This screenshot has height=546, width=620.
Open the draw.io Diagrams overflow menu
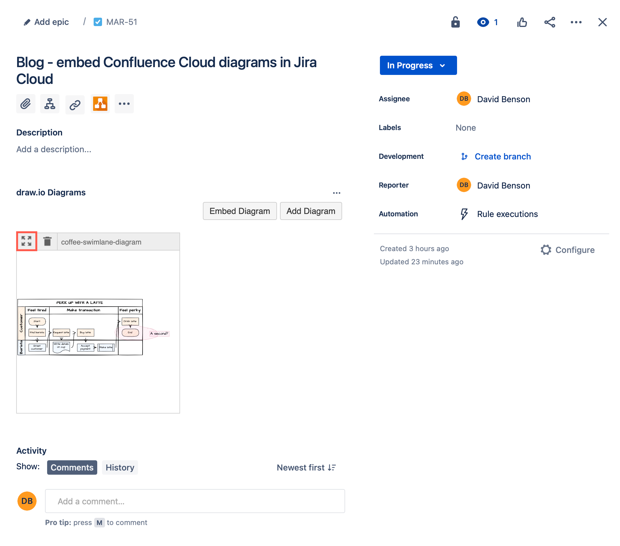[337, 193]
